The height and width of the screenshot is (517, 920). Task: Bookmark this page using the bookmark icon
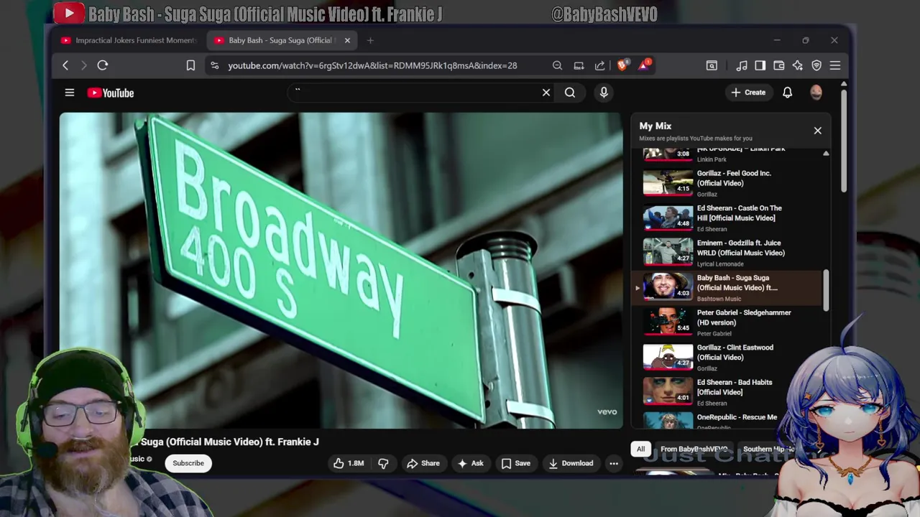pos(190,65)
